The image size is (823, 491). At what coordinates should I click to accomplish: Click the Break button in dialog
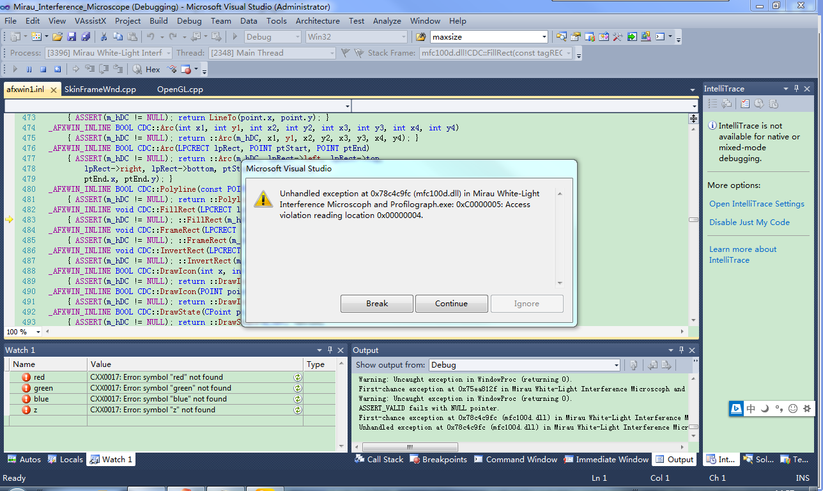coord(377,304)
